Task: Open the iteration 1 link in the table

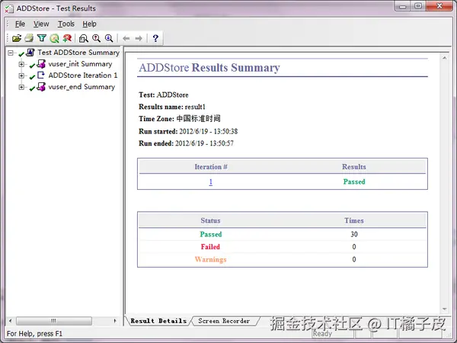Action: pos(211,181)
